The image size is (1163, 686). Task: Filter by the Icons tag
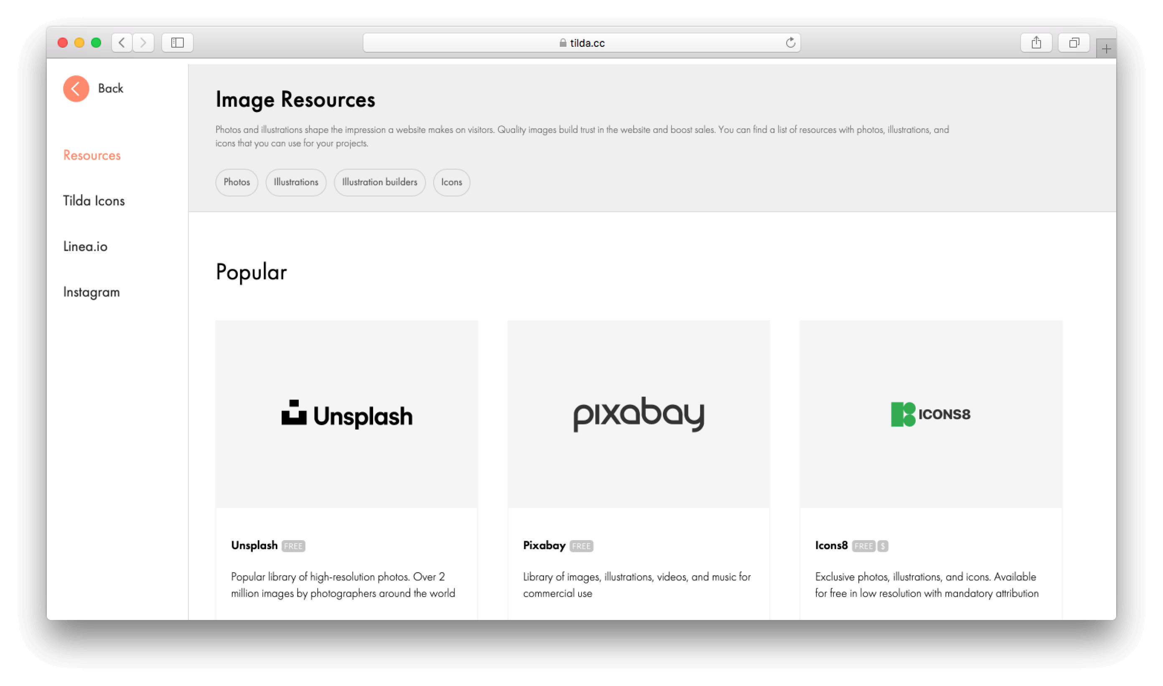tap(451, 182)
